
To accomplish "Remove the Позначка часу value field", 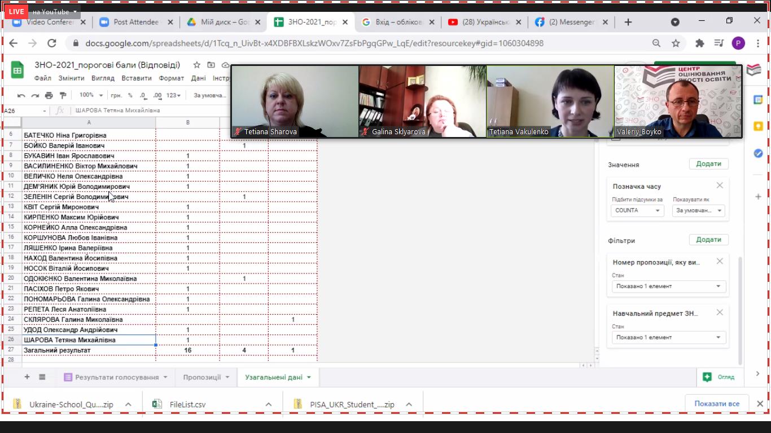I will (720, 185).
